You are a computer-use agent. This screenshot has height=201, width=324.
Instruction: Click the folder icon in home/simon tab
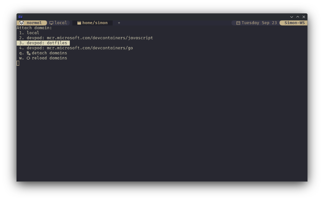[x=79, y=23]
